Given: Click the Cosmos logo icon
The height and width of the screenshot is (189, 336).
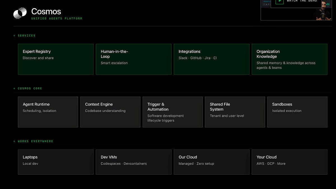Looking at the screenshot, I should tap(20, 13).
